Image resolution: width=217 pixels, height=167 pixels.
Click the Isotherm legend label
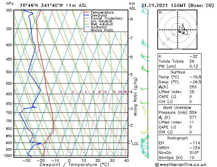[x=99, y=27]
